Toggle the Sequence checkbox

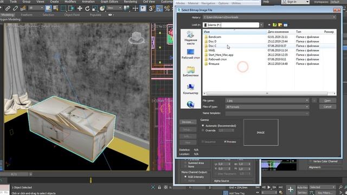click(x=203, y=142)
